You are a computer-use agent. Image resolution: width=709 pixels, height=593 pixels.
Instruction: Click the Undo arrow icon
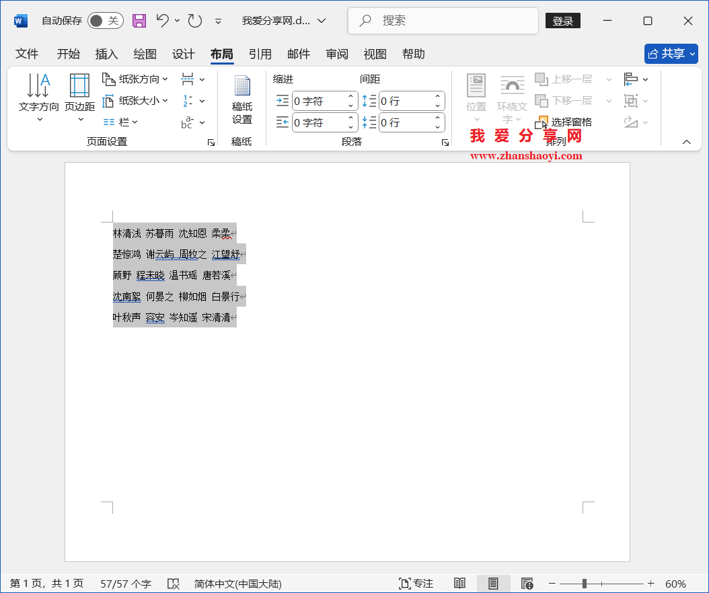tap(162, 20)
